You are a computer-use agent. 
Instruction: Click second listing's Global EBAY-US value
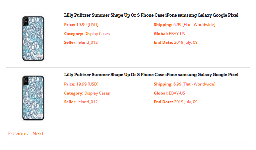click(x=177, y=93)
